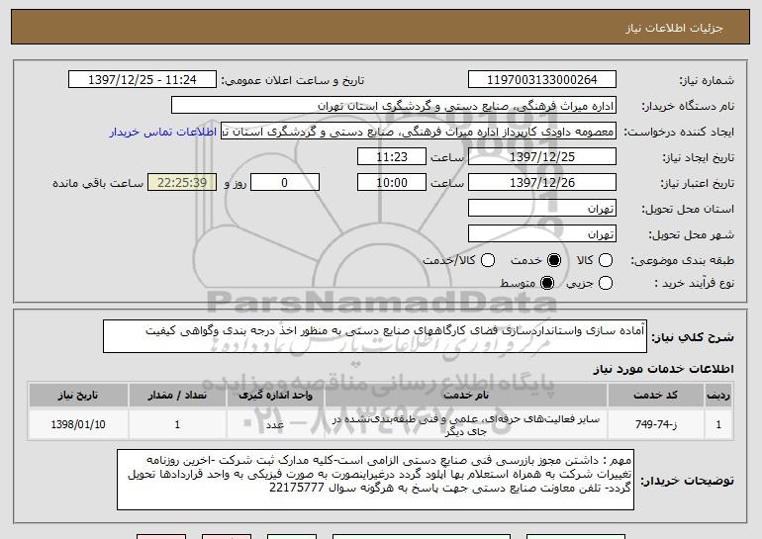Click the کد خدمت column header
This screenshot has width=762, height=539.
pos(655,396)
